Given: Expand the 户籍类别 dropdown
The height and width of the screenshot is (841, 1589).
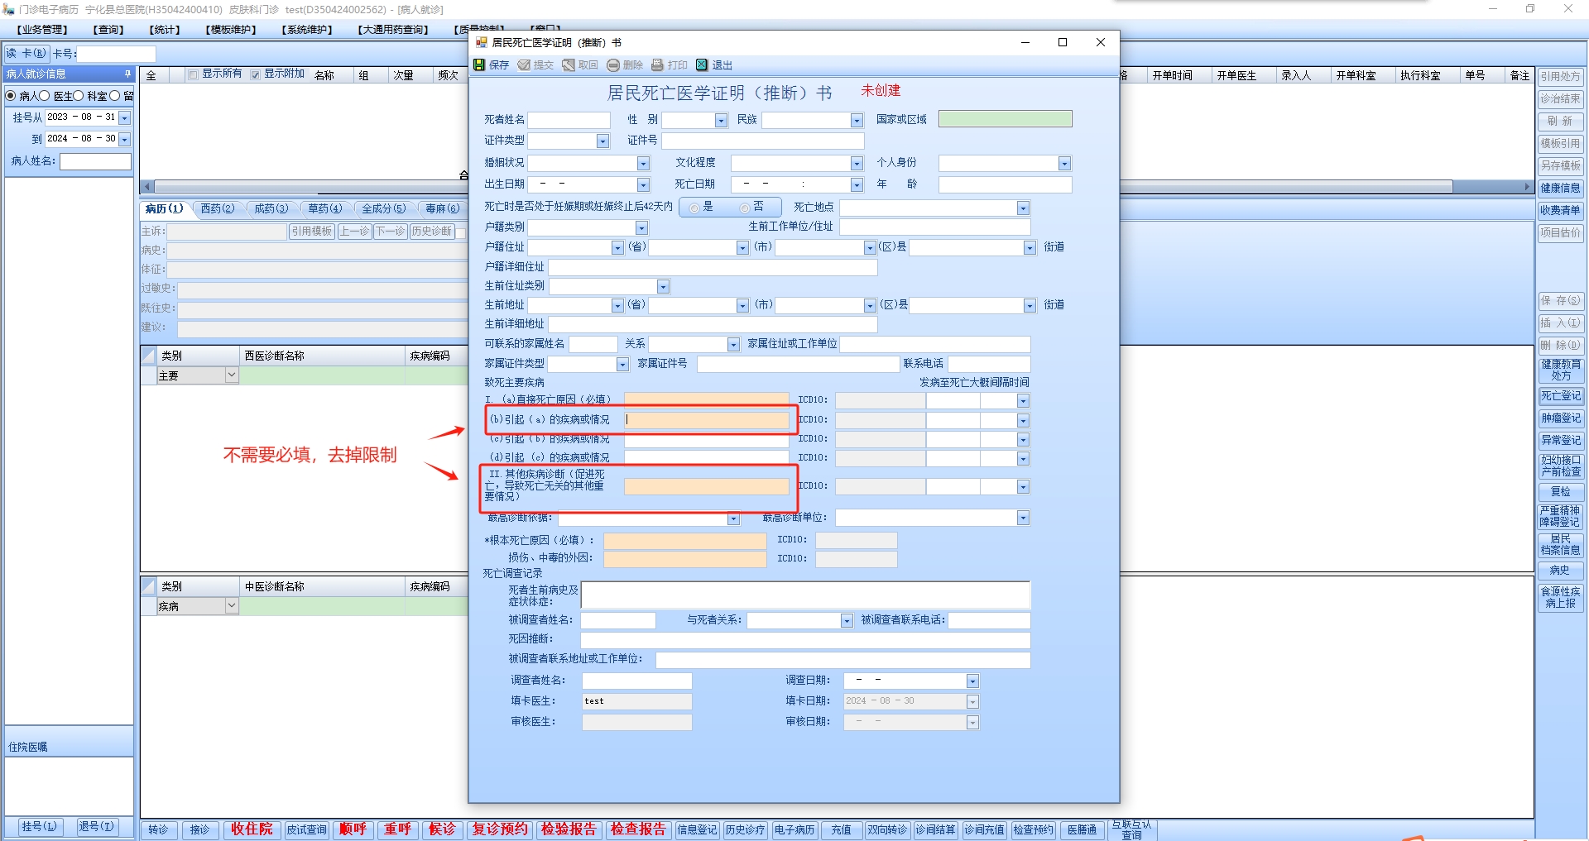Looking at the screenshot, I should coord(642,227).
